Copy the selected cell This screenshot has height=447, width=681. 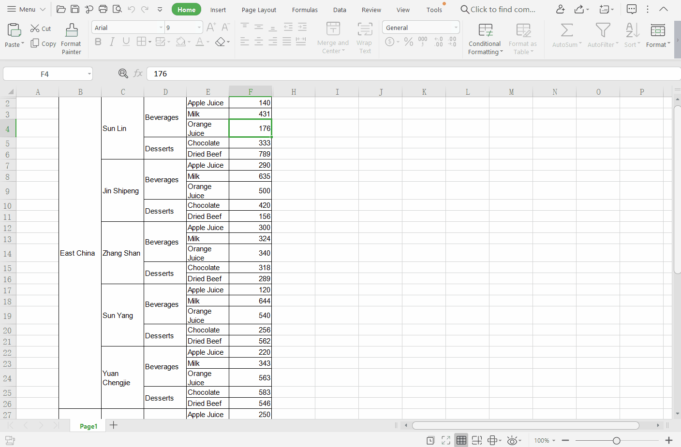43,43
